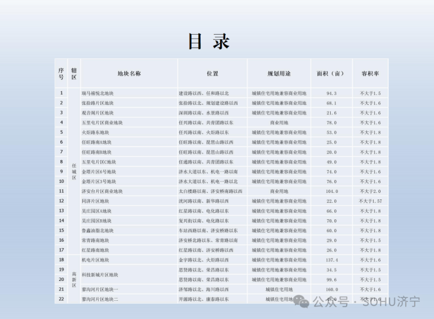Click parcel name 机电片区地块
The image size is (434, 319).
[95, 260]
